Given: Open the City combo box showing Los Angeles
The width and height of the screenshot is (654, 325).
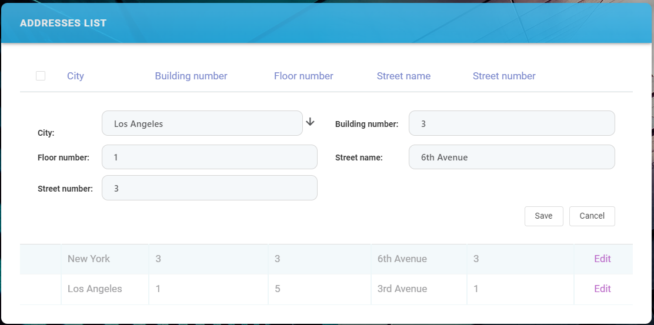Looking at the screenshot, I should tap(202, 123).
